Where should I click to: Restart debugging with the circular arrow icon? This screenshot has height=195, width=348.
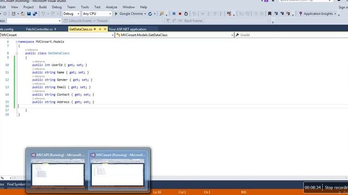tap(186, 14)
